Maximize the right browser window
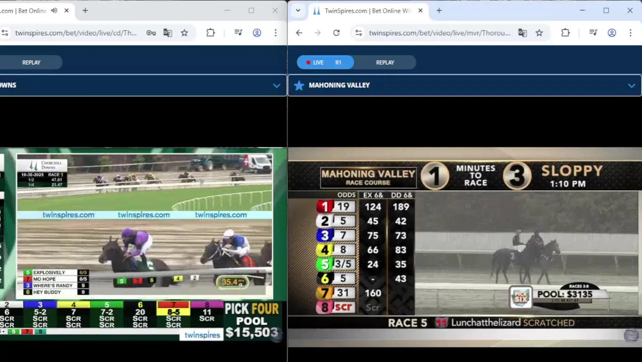 click(606, 11)
